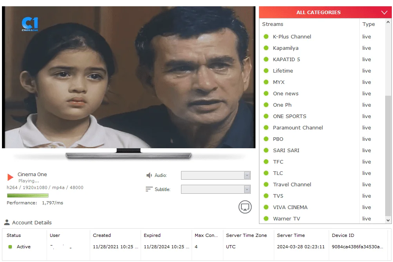393x262 pixels.
Task: Click the stream list scroll down arrow
Action: (x=388, y=220)
